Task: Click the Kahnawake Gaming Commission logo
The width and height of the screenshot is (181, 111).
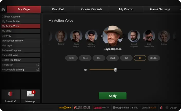Action: pos(82,108)
